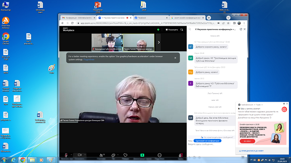Open Windows Explorer from the taskbar
The height and width of the screenshot is (163, 291).
[x=32, y=160]
